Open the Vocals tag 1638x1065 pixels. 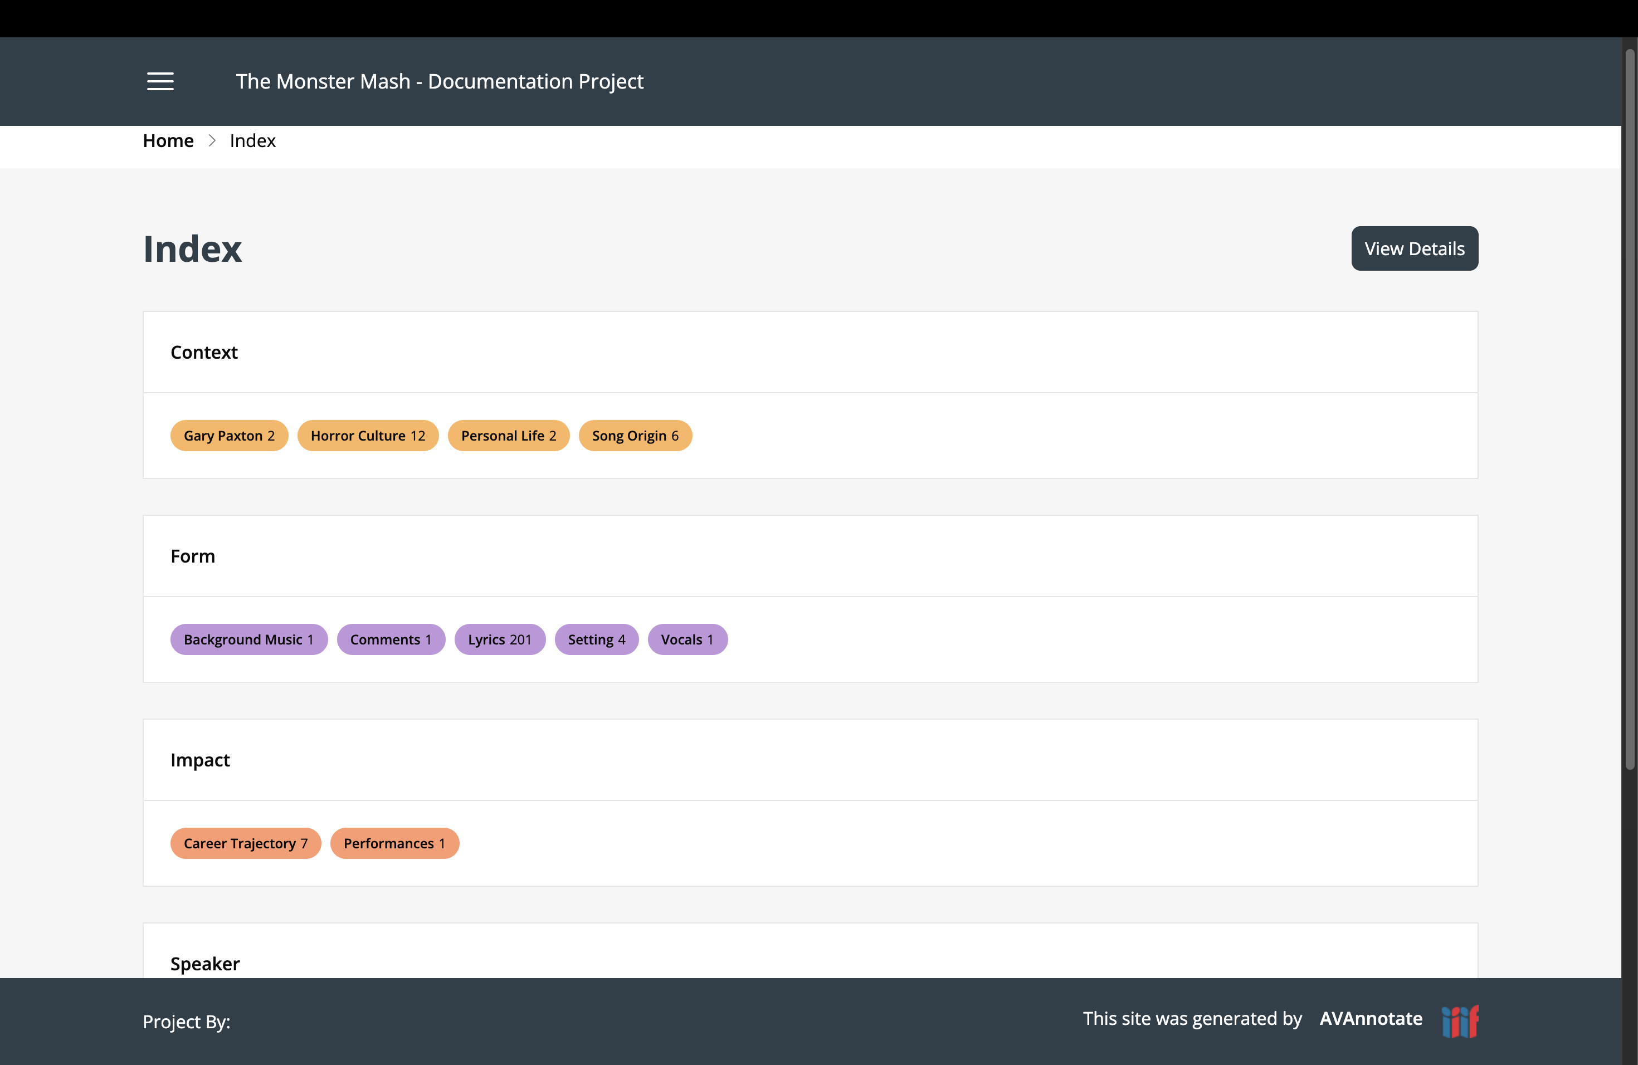click(687, 639)
